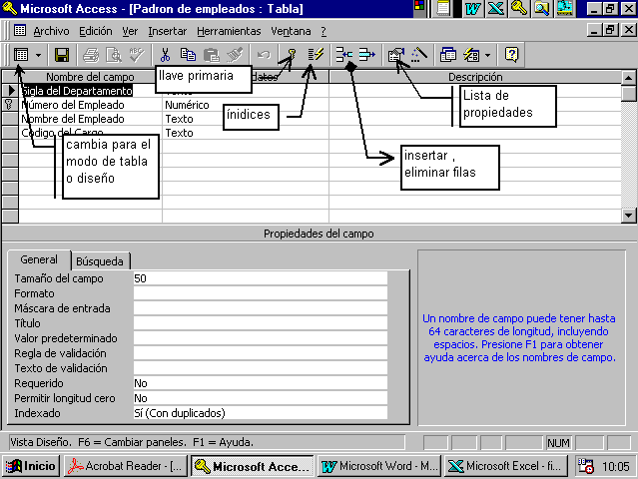Open the Herramientas menu

(229, 31)
